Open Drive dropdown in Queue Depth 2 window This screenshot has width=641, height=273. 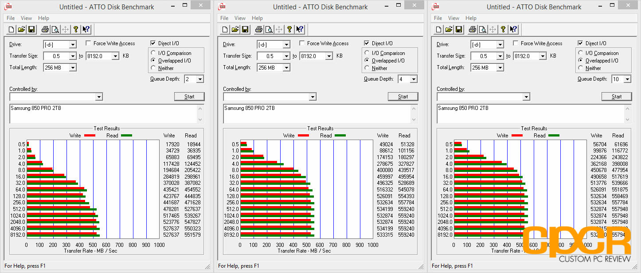[73, 45]
